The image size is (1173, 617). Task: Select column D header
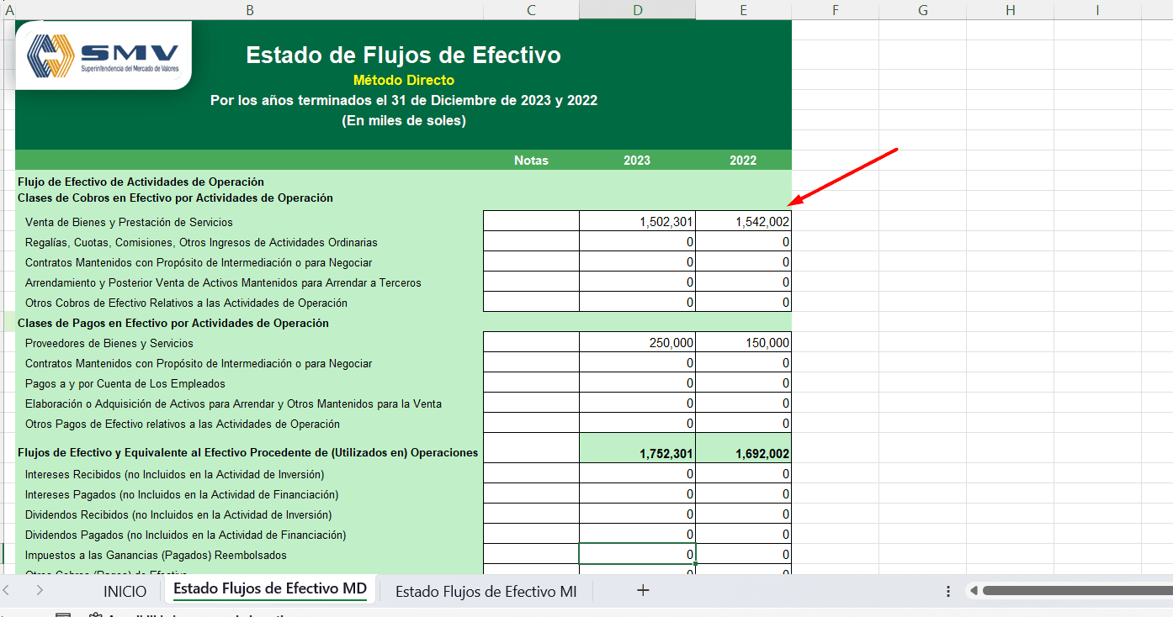(637, 10)
